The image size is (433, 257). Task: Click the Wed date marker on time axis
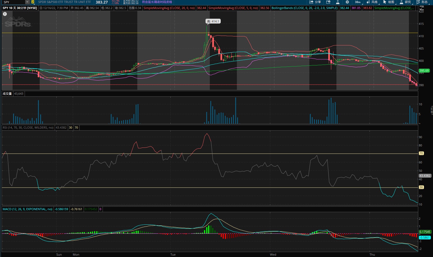pos(273,255)
